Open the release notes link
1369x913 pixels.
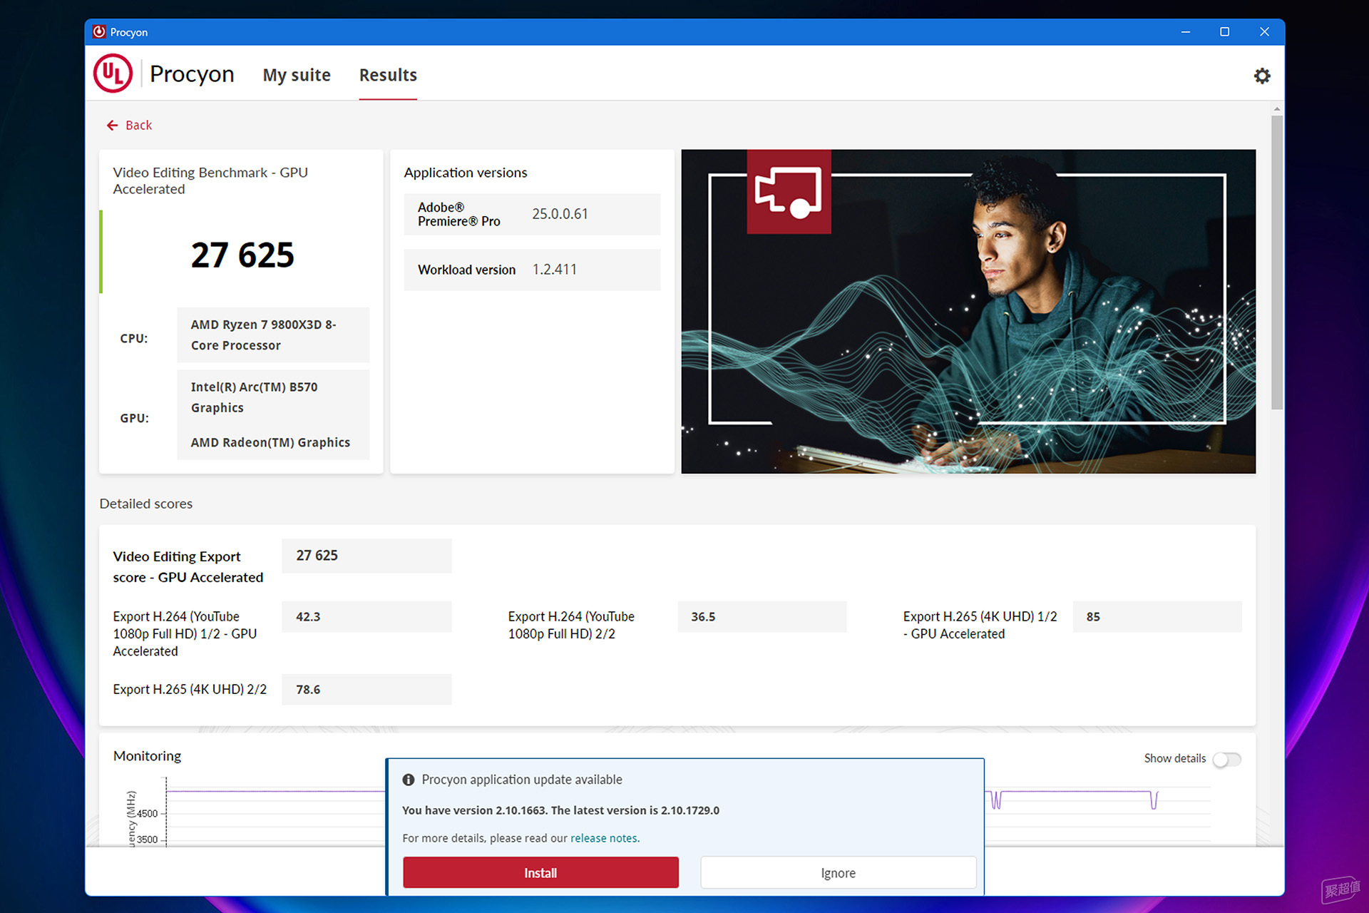point(603,838)
